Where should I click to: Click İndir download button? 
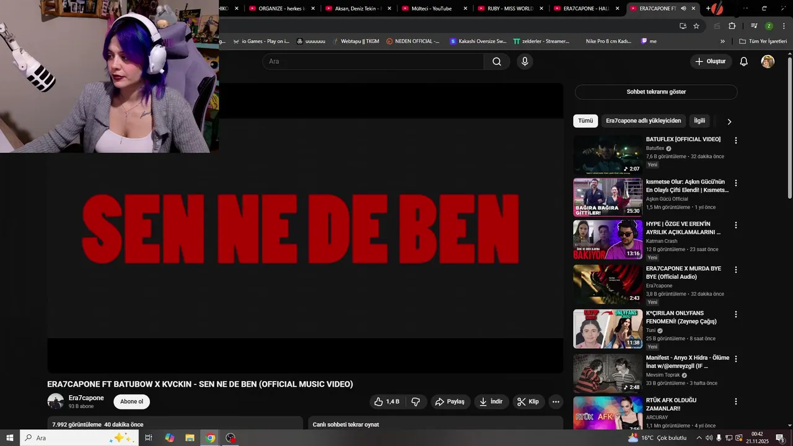pos(491,401)
